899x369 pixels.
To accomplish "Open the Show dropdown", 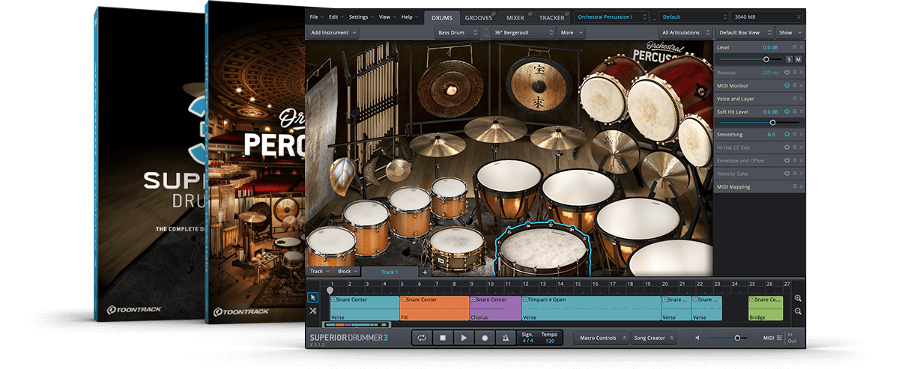I will click(x=790, y=32).
